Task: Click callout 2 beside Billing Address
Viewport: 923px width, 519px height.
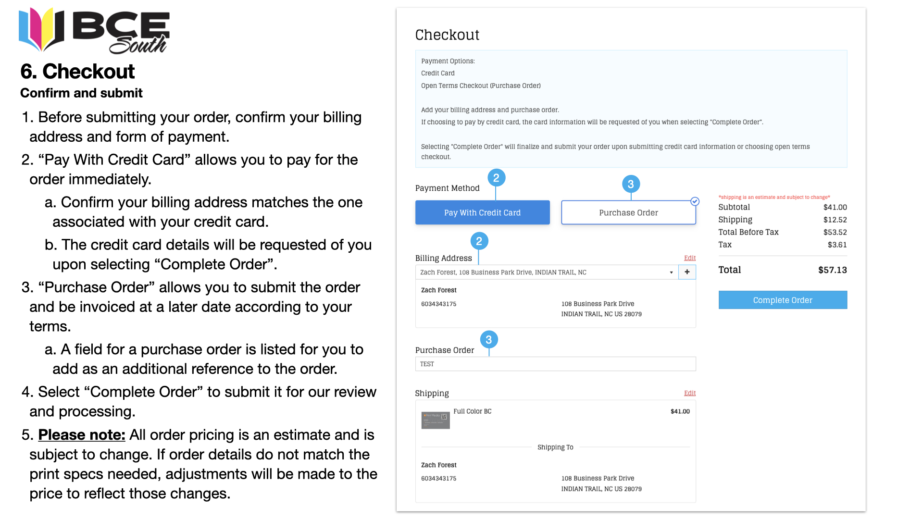Action: (479, 241)
